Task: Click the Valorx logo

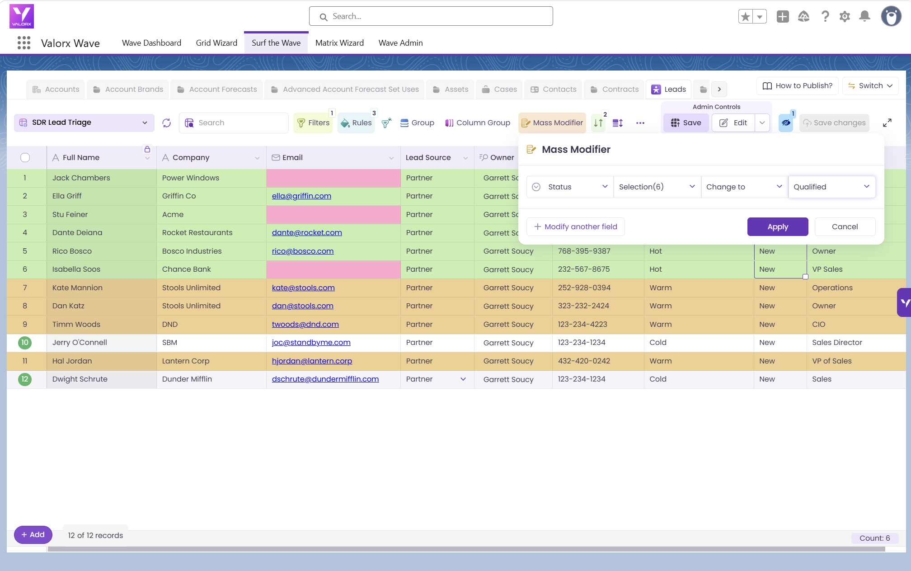Action: (22, 16)
